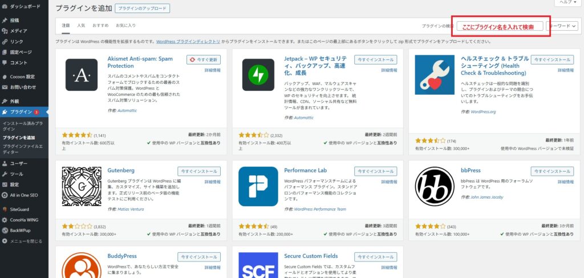Click the Automattic author link under Akismet
The width and height of the screenshot is (584, 278).
pos(127,111)
